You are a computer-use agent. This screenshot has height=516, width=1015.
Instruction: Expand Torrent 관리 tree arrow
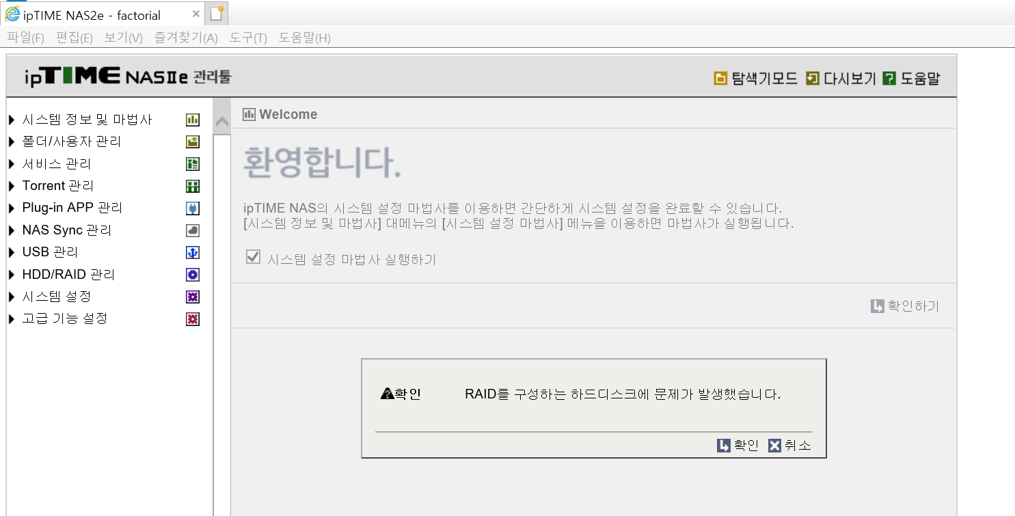[12, 186]
